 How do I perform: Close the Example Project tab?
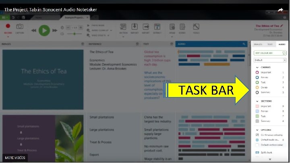(87, 18)
